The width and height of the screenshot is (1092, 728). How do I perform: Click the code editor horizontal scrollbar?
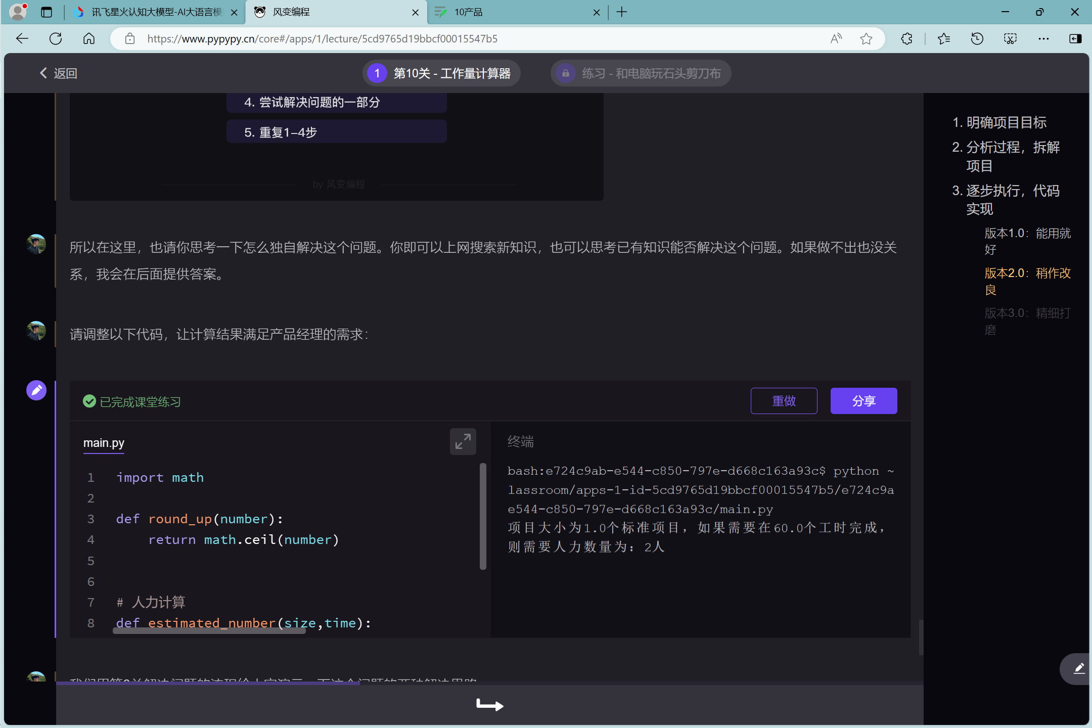pyautogui.click(x=209, y=630)
